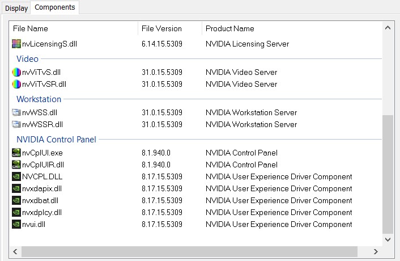Click NVIDIA Video Server for nvViTvS.dll
Image resolution: width=400 pixels, height=261 pixels.
point(241,72)
